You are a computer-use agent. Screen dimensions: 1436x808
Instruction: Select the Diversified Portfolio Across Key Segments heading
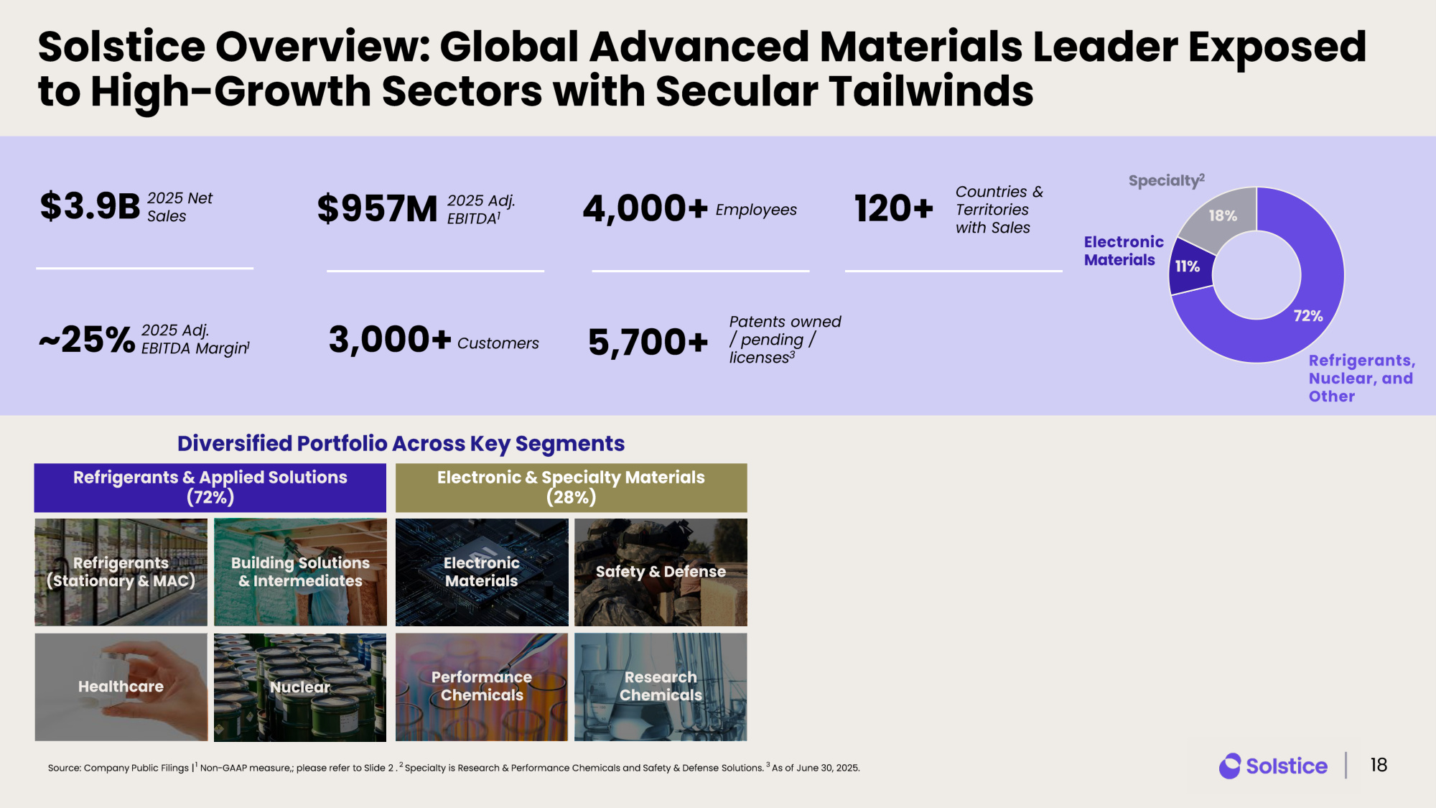(401, 444)
